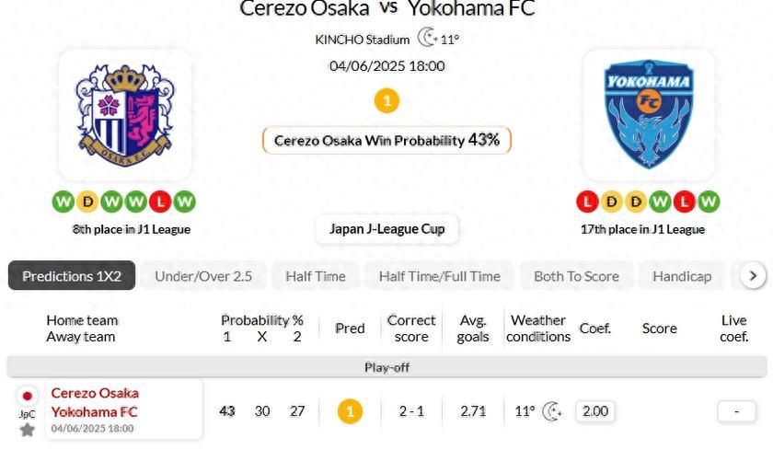Click the weather icon in the match table row
This screenshot has width=773, height=450.
click(552, 411)
